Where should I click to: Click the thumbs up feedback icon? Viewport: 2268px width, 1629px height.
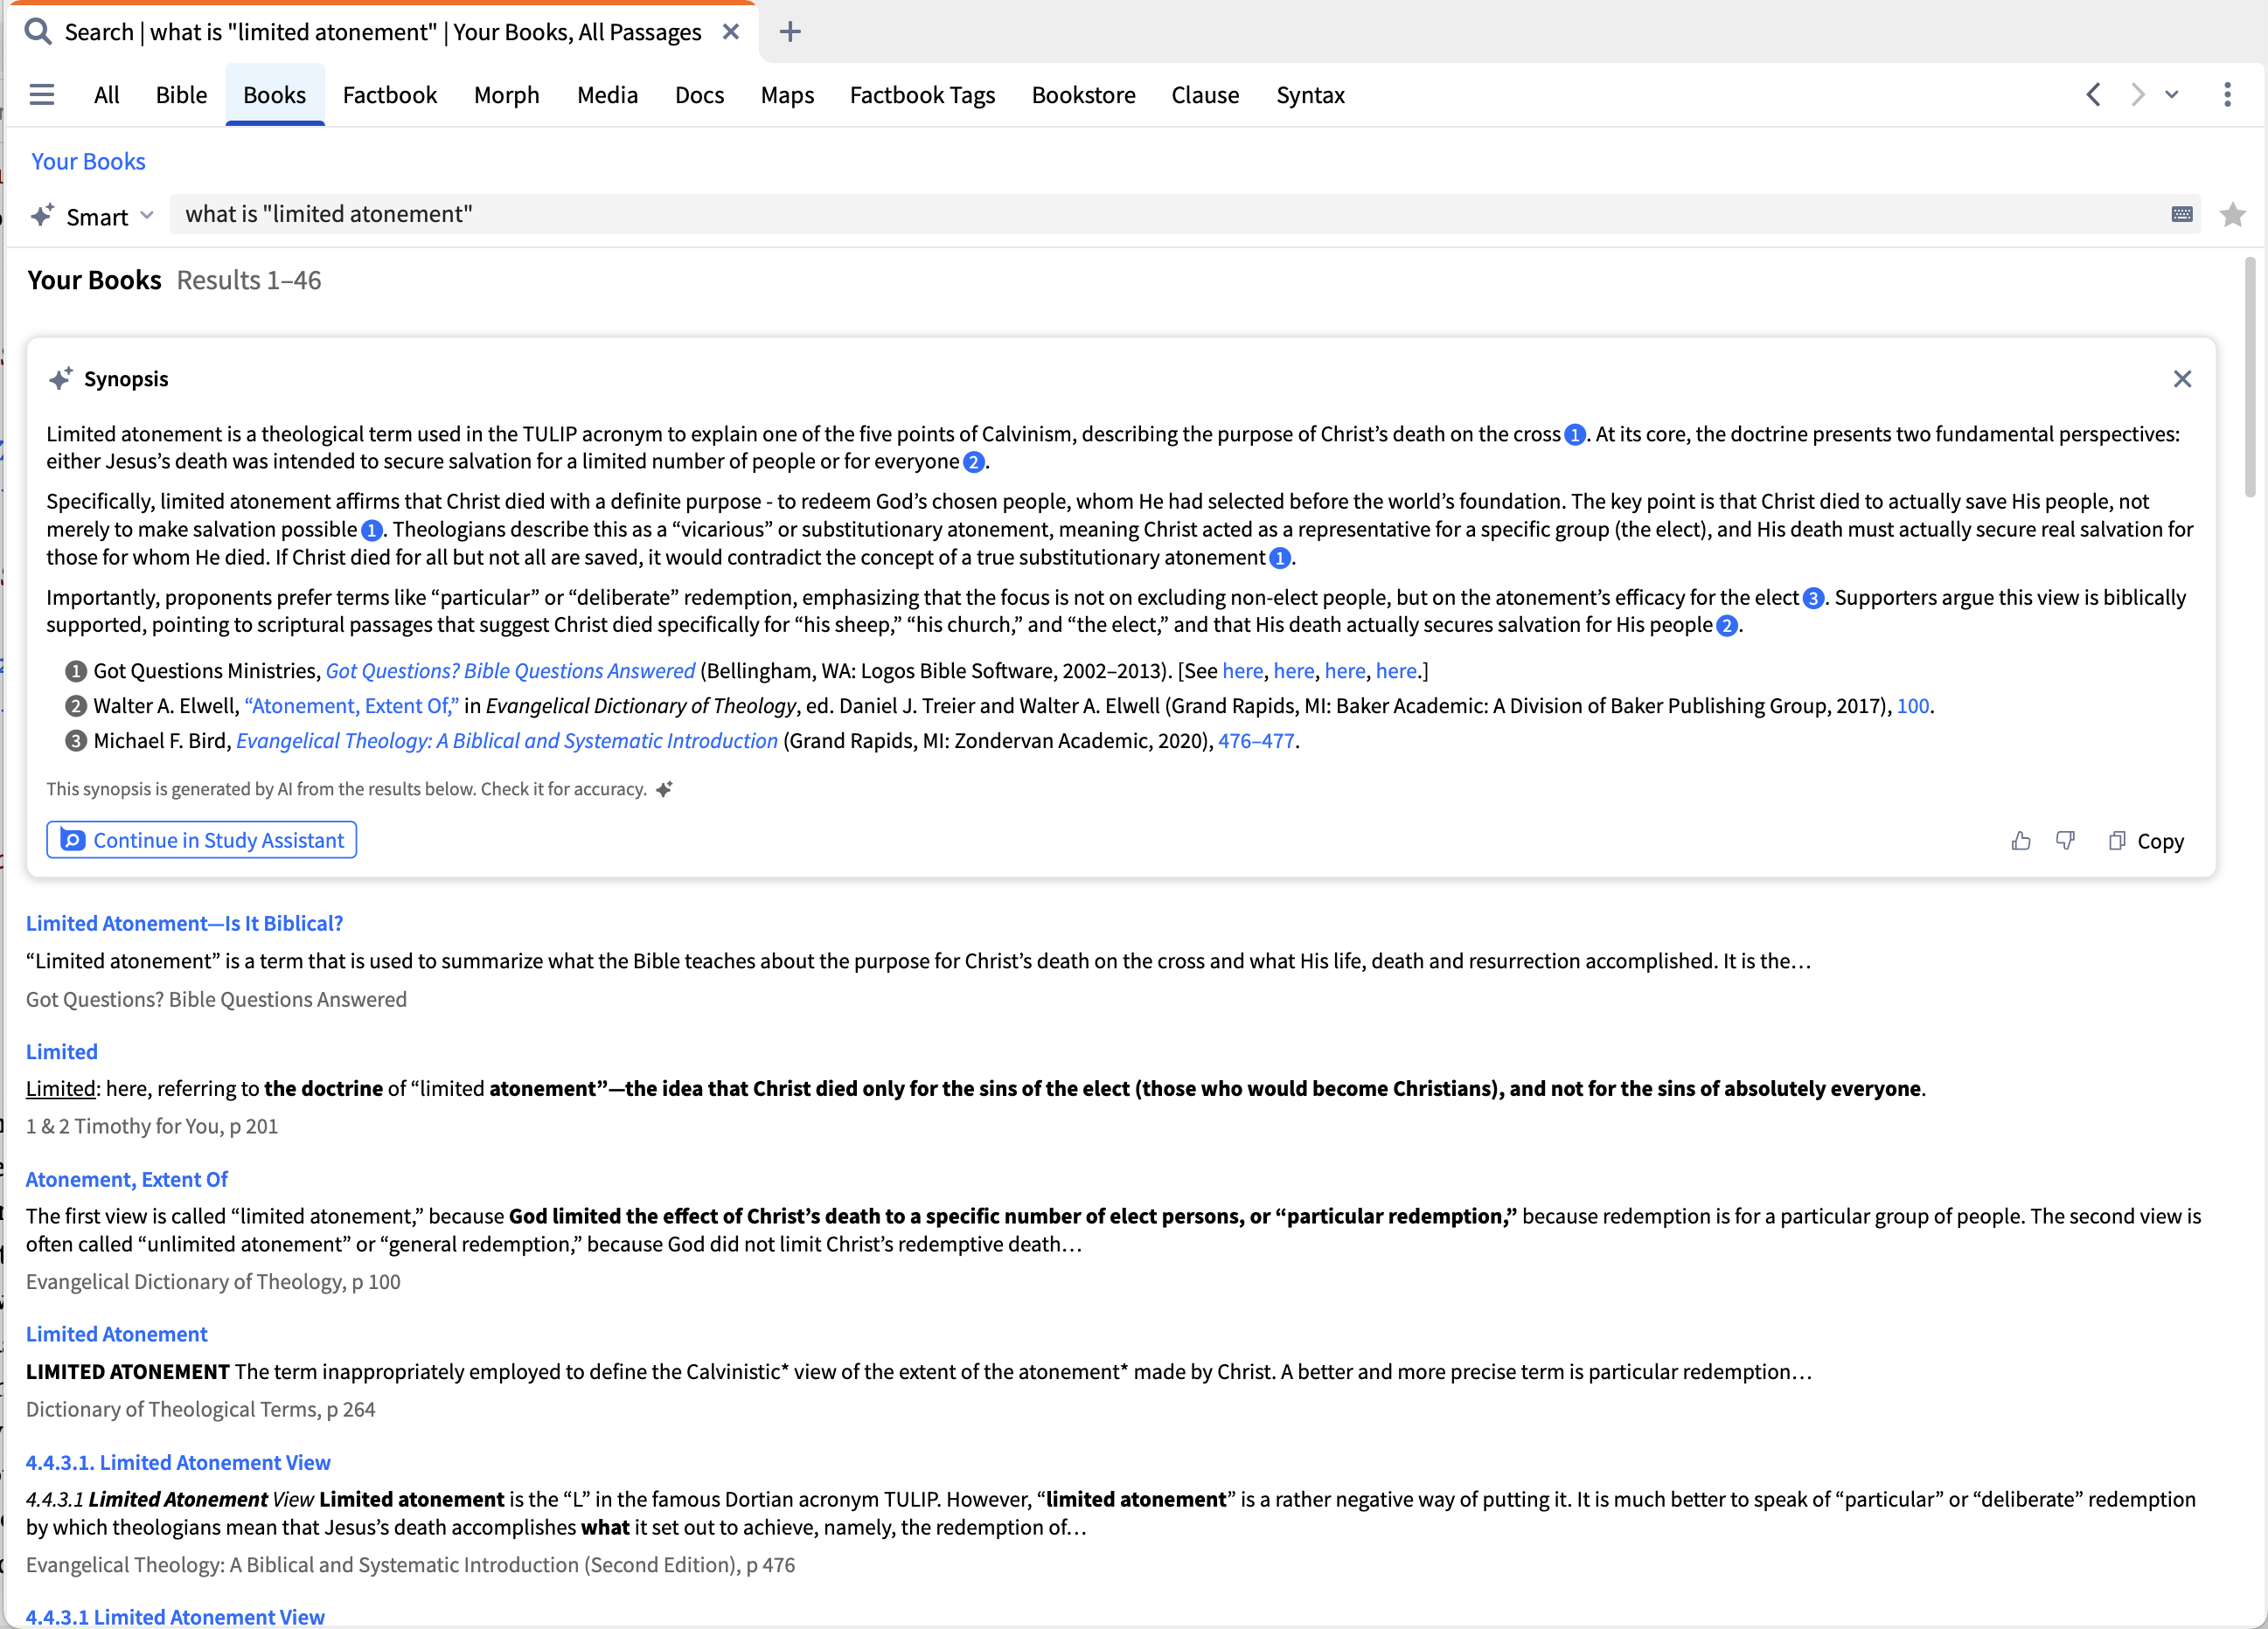tap(2021, 841)
